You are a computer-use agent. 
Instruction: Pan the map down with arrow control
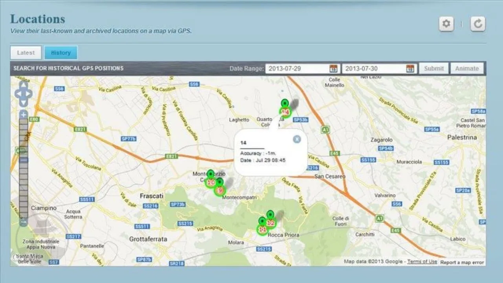pyautogui.click(x=23, y=102)
